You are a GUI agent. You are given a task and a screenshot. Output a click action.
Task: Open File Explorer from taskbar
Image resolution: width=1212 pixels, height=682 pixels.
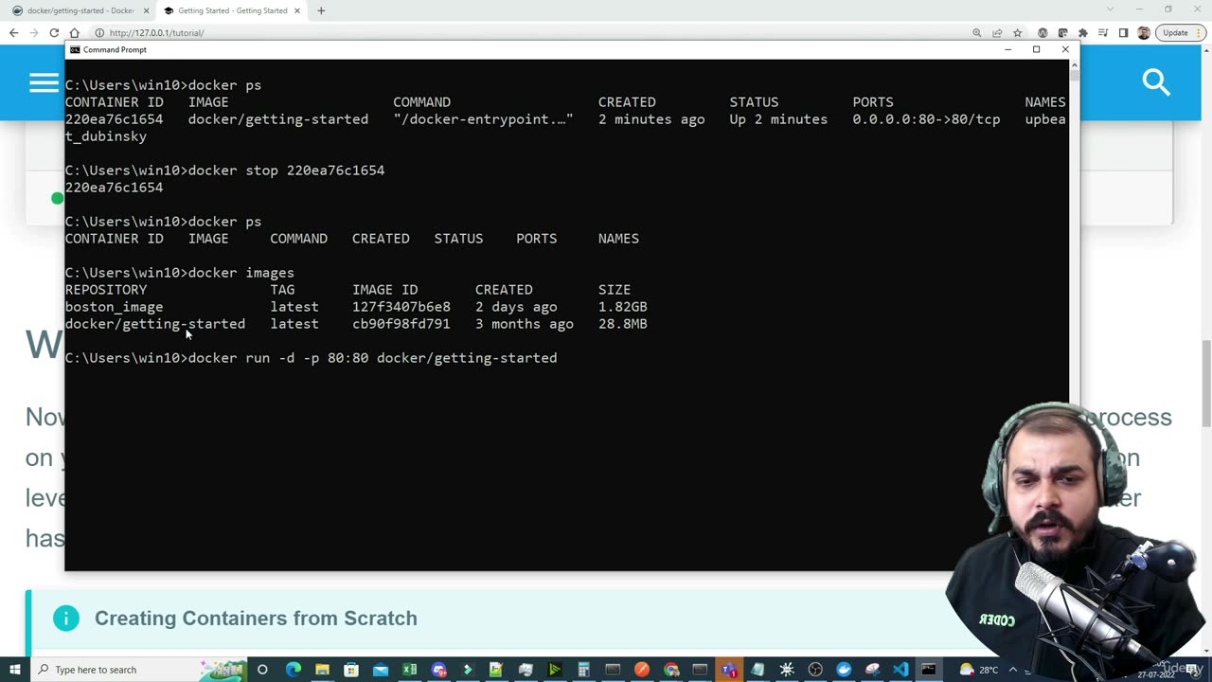click(x=322, y=670)
